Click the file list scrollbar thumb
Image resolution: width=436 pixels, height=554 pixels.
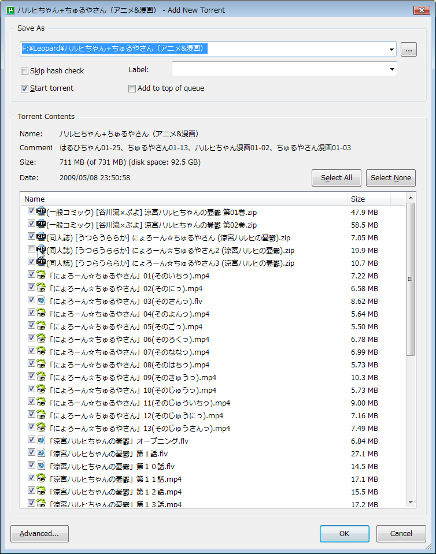coord(410,279)
